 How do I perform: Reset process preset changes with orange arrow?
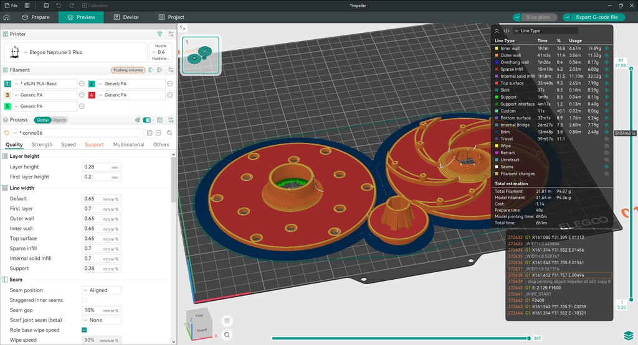point(6,133)
